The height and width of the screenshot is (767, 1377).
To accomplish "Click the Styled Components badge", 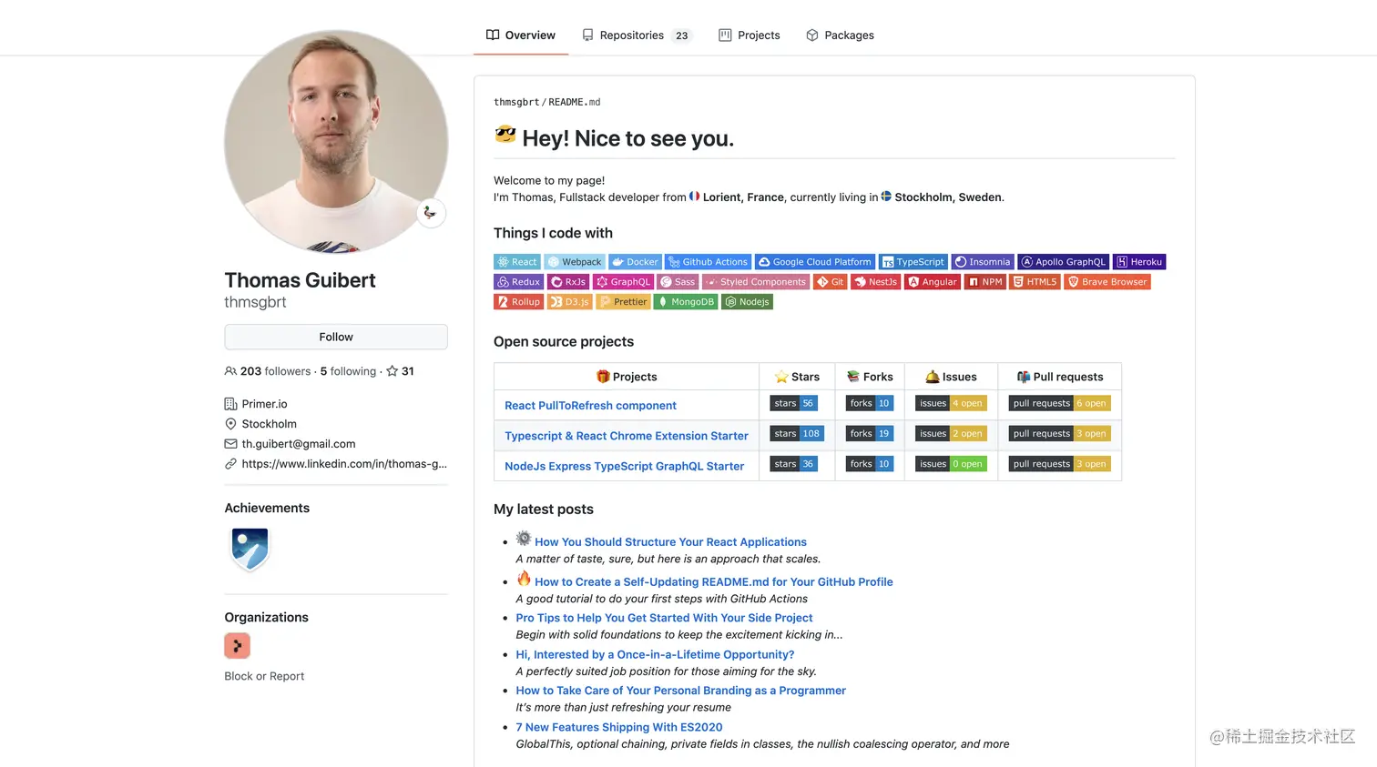I will tap(756, 282).
